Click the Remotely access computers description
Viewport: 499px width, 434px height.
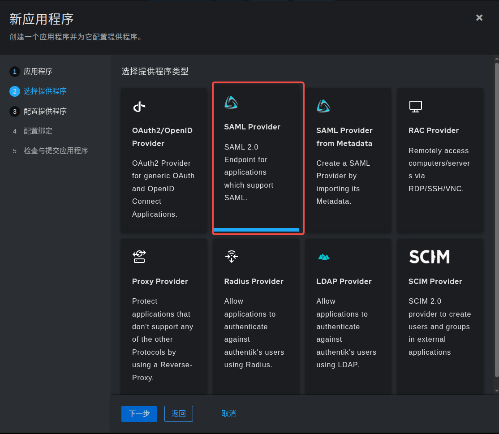pyautogui.click(x=439, y=170)
